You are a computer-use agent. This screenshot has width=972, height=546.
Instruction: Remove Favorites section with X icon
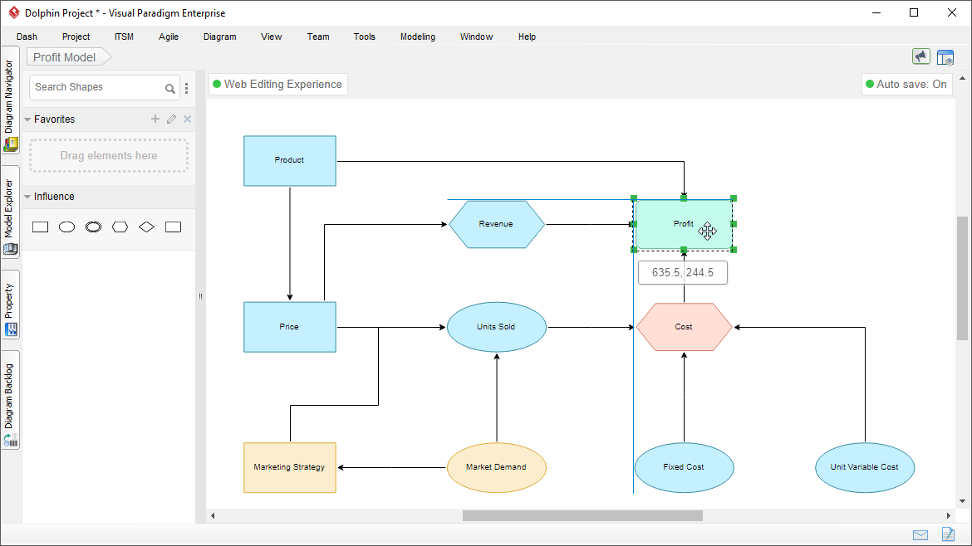(187, 119)
